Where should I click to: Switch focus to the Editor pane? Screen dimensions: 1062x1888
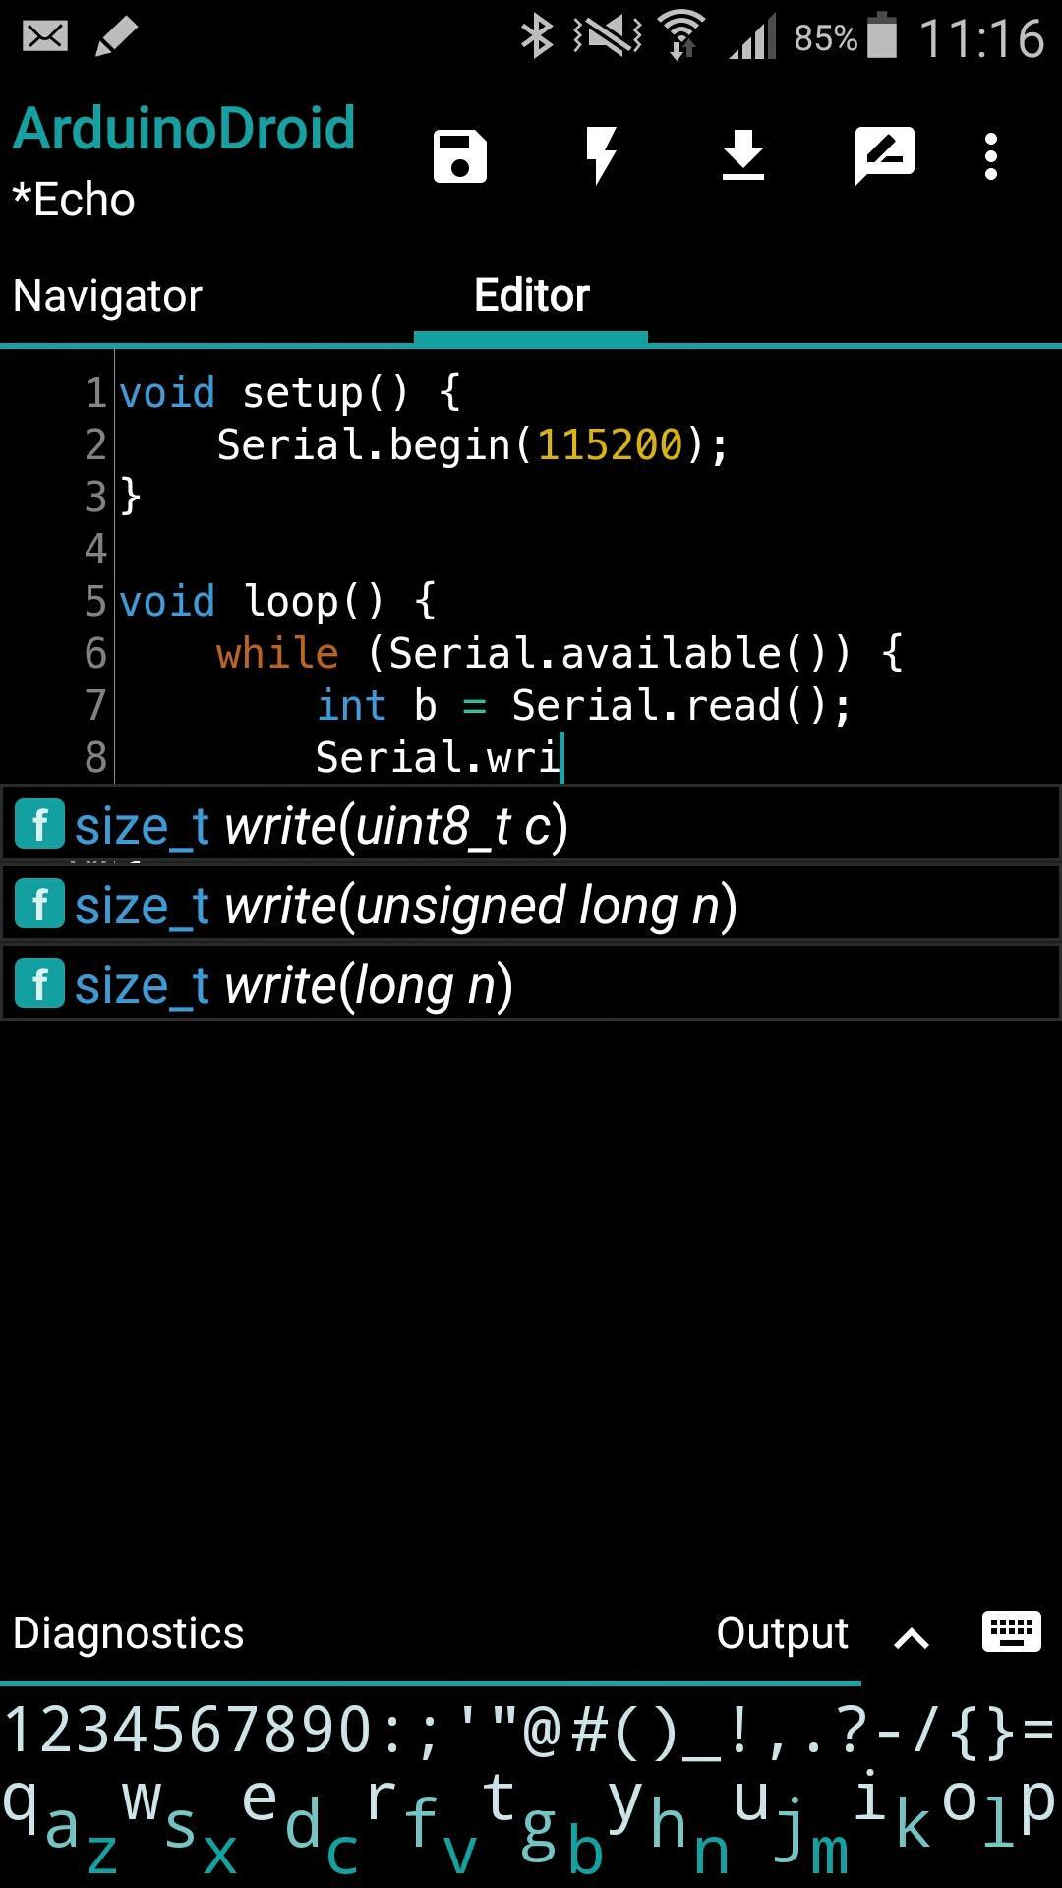point(531,294)
